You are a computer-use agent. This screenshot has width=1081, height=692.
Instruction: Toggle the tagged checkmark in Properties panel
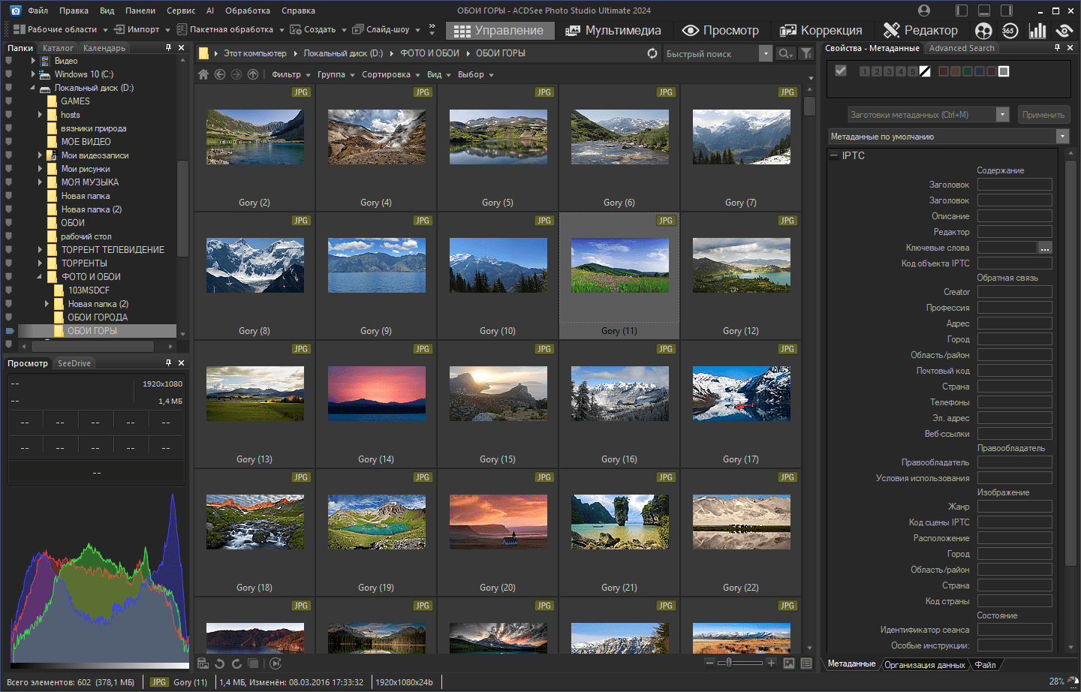click(x=841, y=71)
